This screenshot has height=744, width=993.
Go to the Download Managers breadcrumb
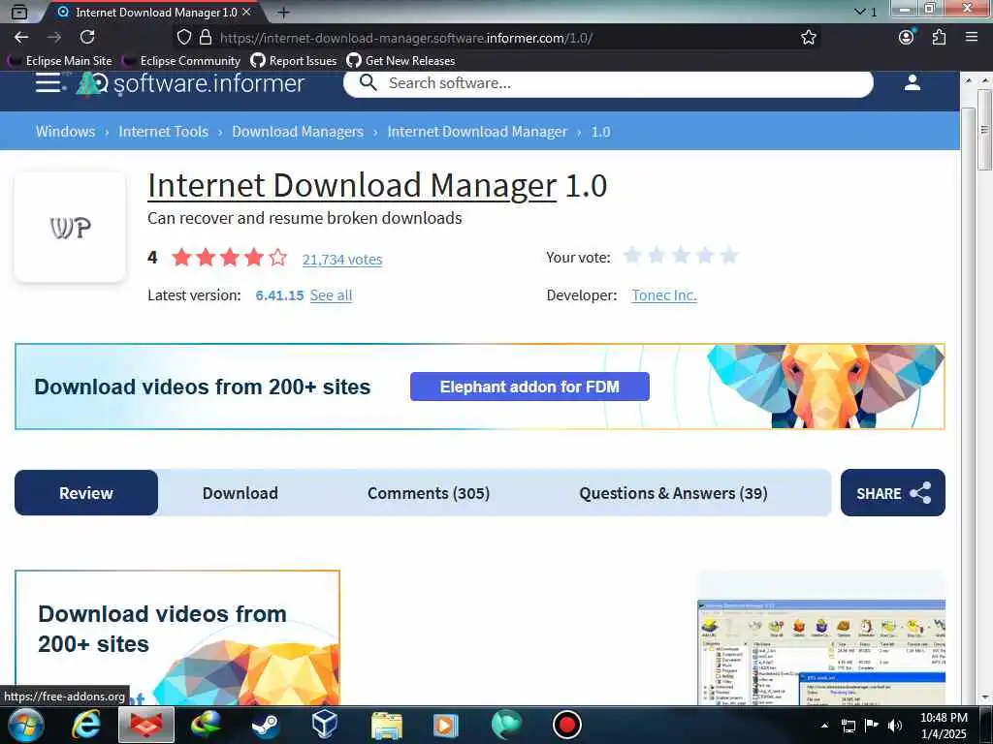pos(298,132)
